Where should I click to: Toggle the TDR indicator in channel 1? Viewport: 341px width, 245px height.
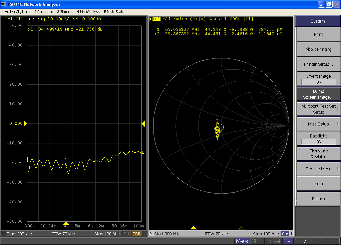(136, 234)
